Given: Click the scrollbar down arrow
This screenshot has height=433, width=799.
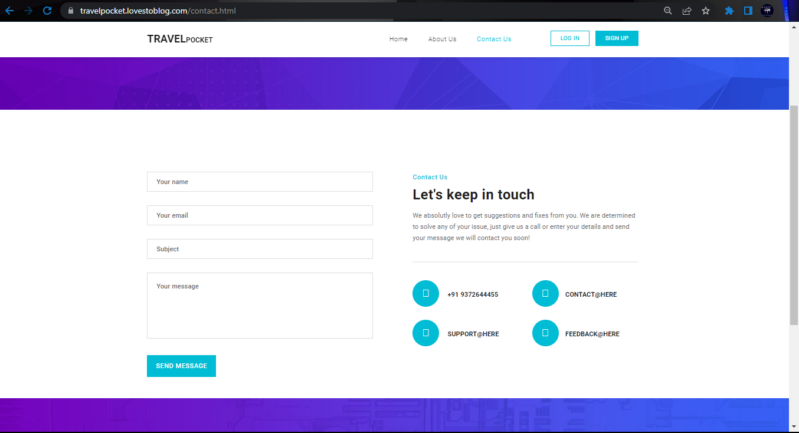Looking at the screenshot, I should point(794,427).
